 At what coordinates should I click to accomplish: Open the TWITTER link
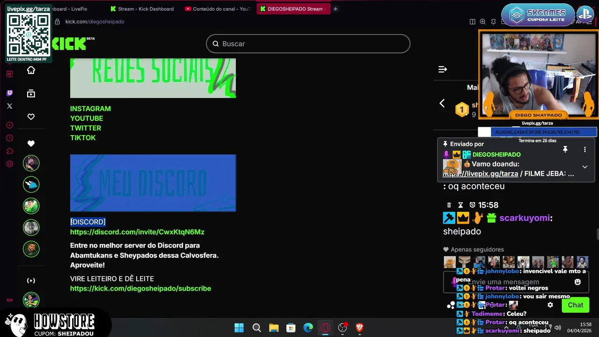pyautogui.click(x=86, y=128)
